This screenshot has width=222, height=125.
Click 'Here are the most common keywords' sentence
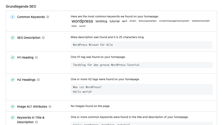tap(115, 16)
